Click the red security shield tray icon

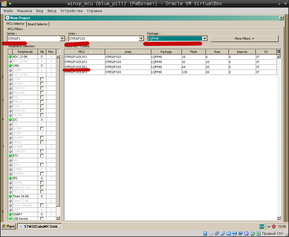click(274, 227)
